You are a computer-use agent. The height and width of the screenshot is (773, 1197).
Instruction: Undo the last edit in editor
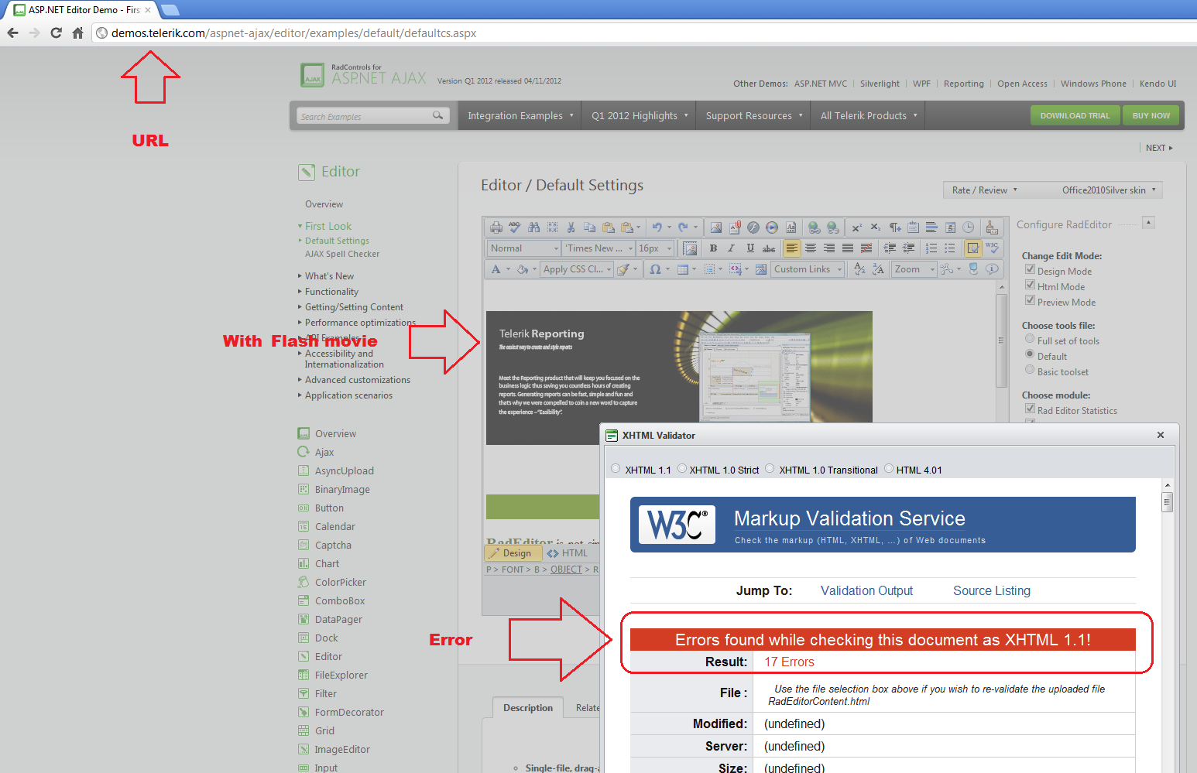point(657,227)
